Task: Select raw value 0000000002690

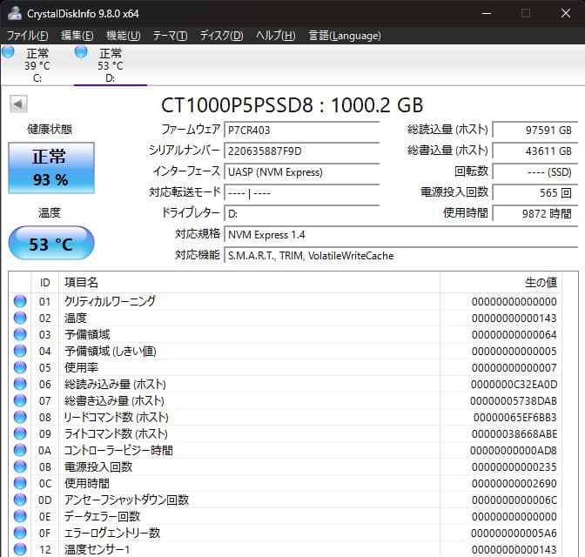Action: coord(514,484)
